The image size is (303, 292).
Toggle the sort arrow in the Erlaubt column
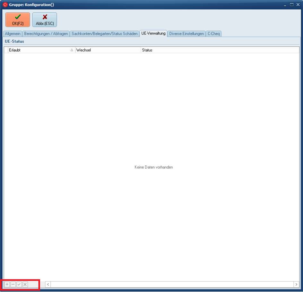click(x=72, y=50)
